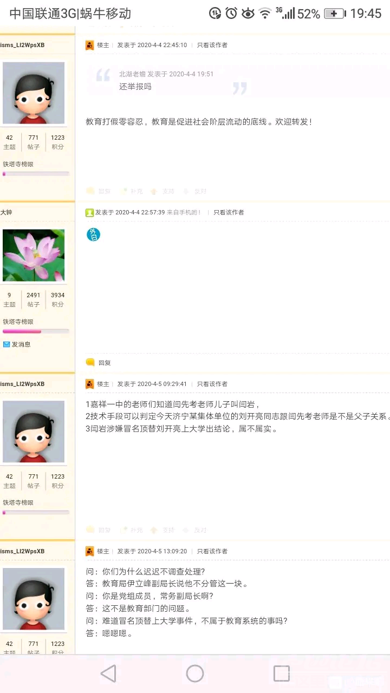390x693 pixels.
Task: Click the mobile post icon beside 22:57:39
Action: pos(90,212)
